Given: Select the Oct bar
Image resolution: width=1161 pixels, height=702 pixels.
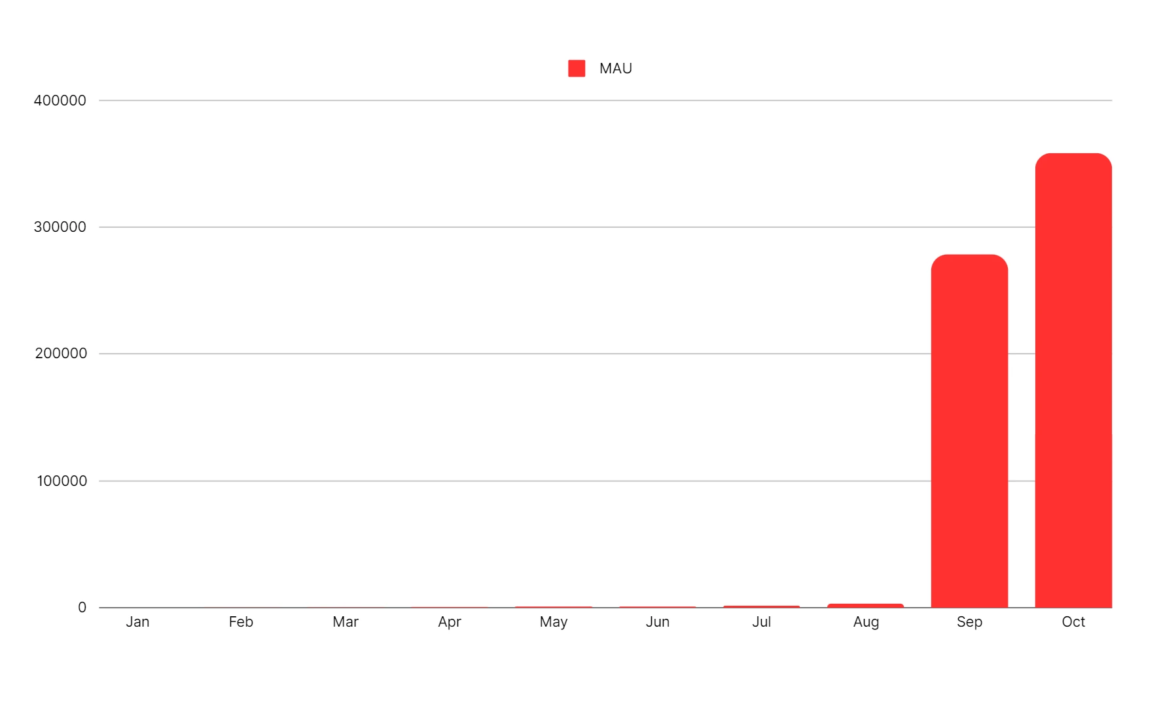Looking at the screenshot, I should 1073,380.
